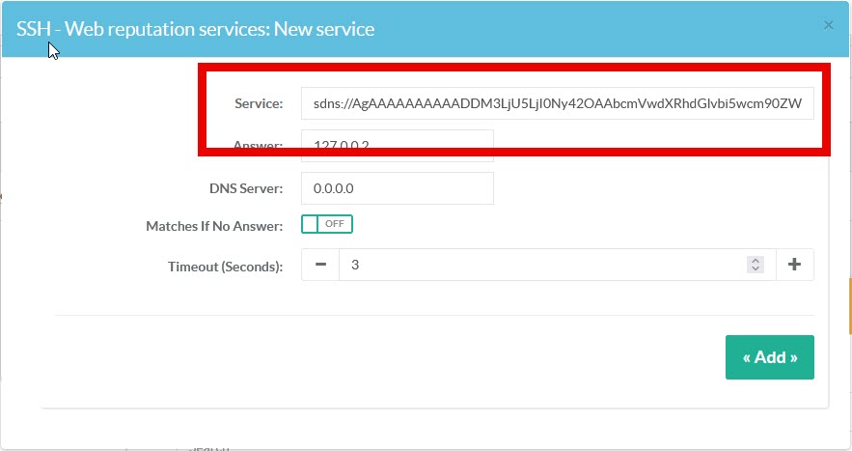852x451 pixels.
Task: Click the DNS Server 0.0.0.0 field
Action: coord(397,188)
